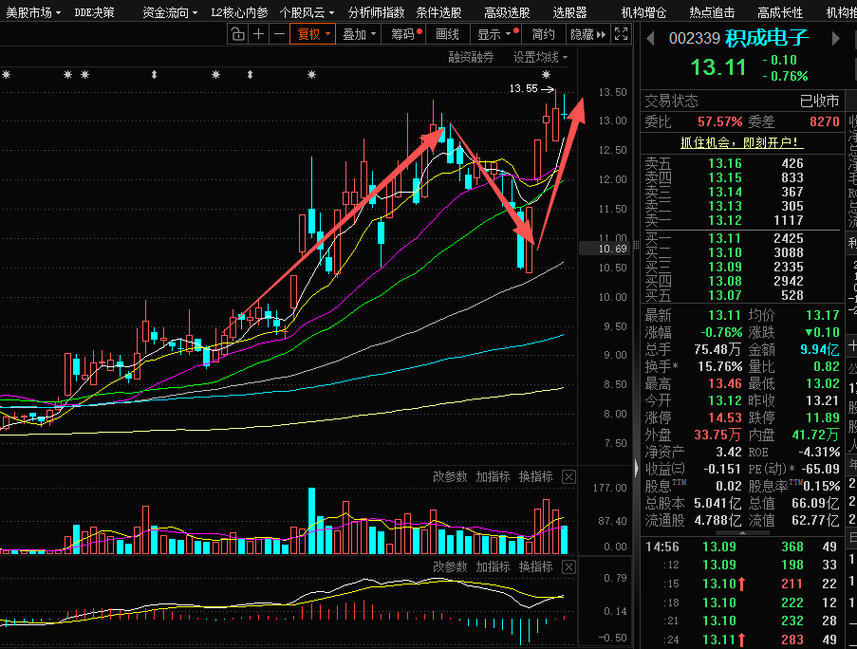Click 外盘 value 33.75万
The width and height of the screenshot is (857, 649).
pos(717,435)
